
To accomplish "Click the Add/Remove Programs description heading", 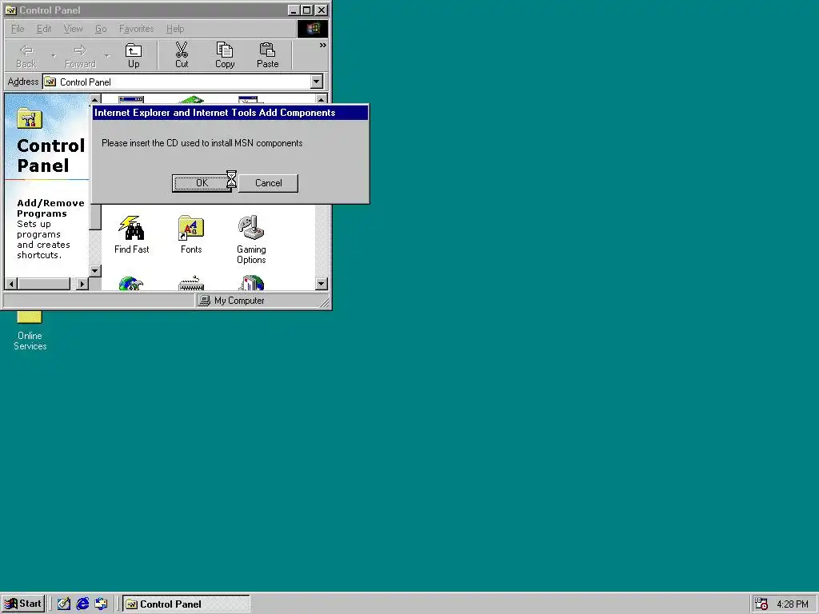I will pyautogui.click(x=50, y=208).
